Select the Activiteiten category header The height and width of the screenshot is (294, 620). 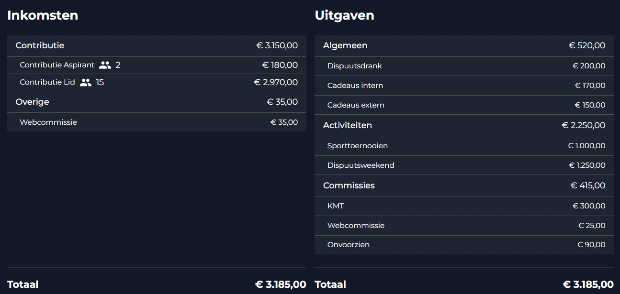coord(464,125)
